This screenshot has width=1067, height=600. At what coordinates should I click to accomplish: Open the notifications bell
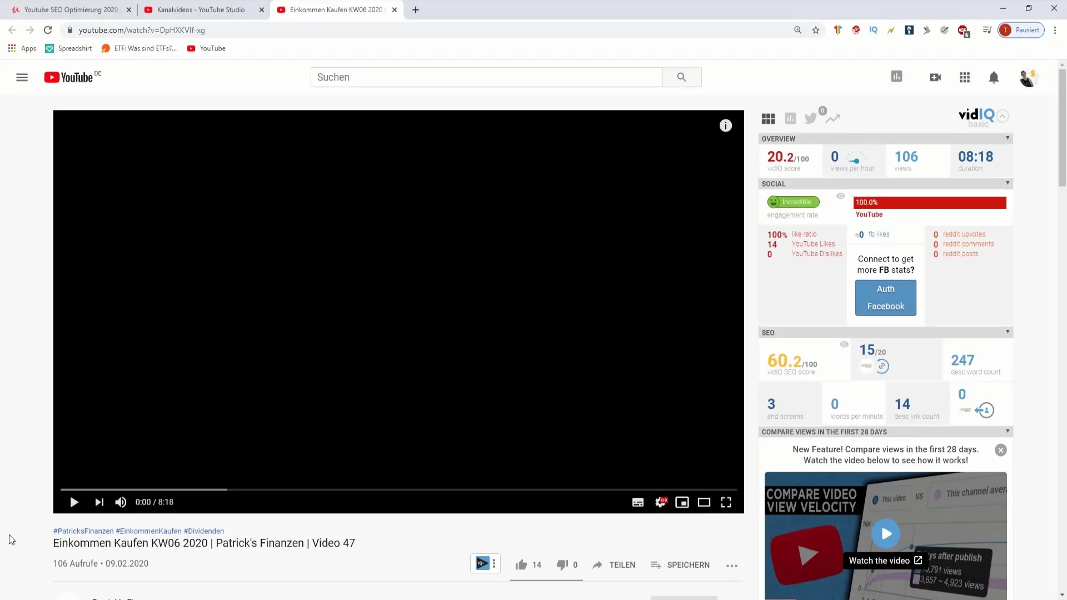994,77
